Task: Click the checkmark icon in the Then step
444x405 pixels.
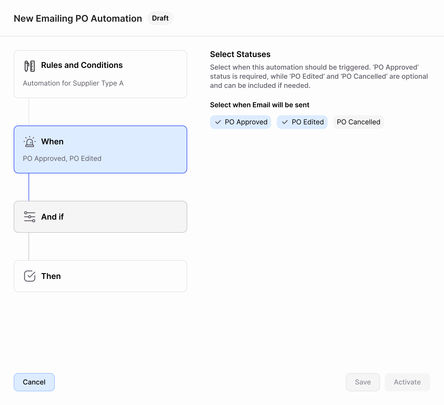Action: 30,276
